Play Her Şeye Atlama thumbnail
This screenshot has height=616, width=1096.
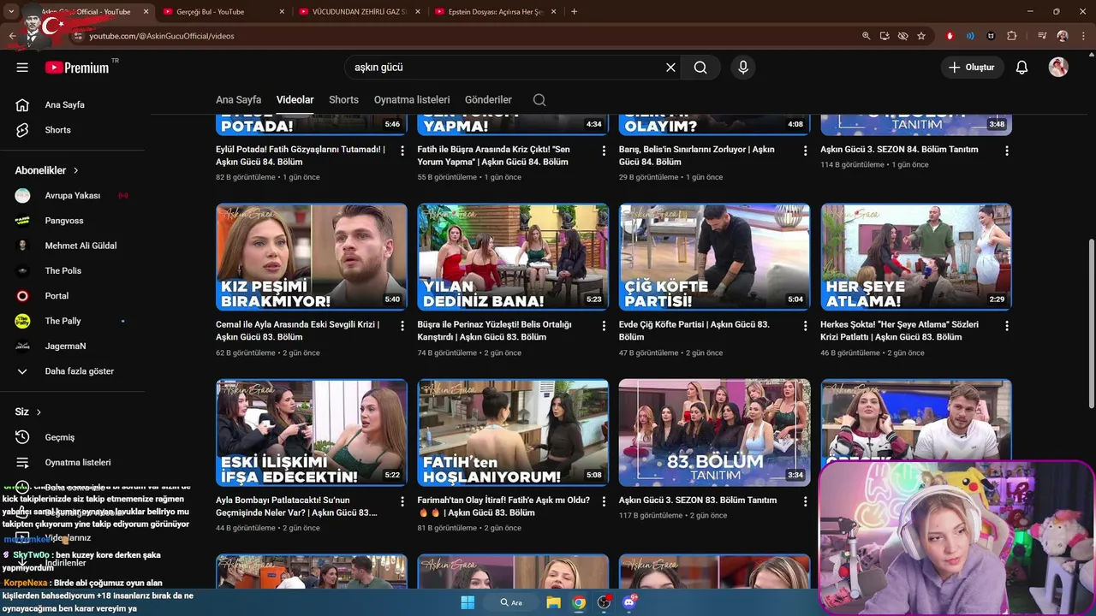pyautogui.click(x=916, y=257)
